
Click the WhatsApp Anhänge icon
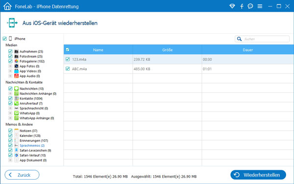click(16, 118)
